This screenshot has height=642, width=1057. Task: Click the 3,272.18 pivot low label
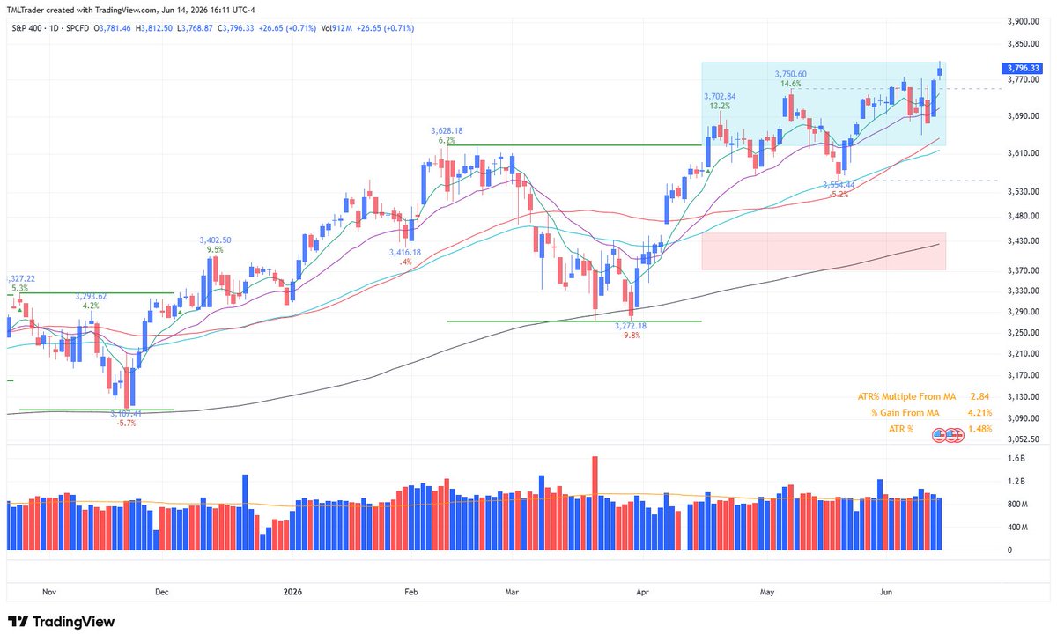coord(631,326)
